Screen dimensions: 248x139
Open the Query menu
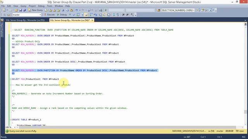[x=23, y=6]
